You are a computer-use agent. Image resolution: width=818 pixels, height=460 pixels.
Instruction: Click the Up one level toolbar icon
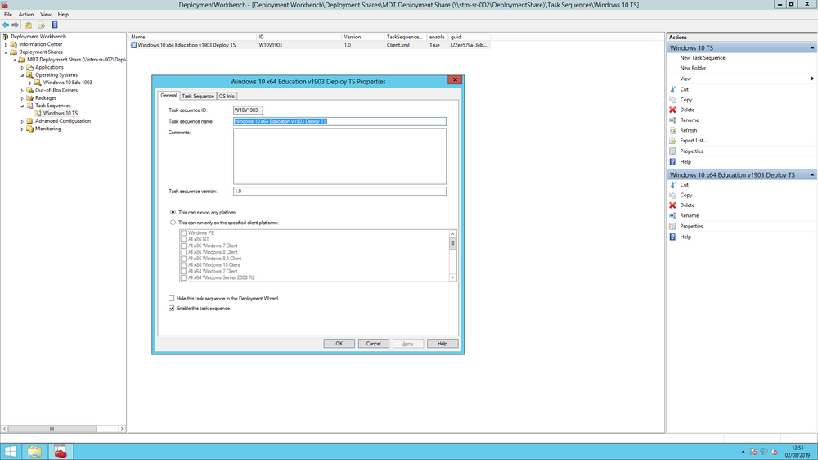(29, 25)
